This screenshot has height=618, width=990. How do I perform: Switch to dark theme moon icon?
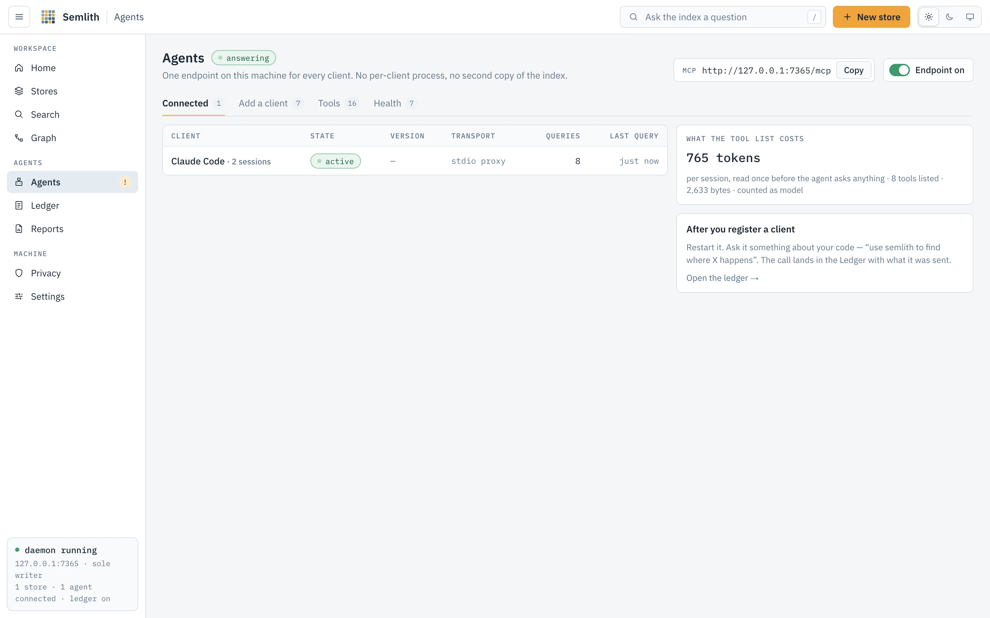tap(949, 17)
